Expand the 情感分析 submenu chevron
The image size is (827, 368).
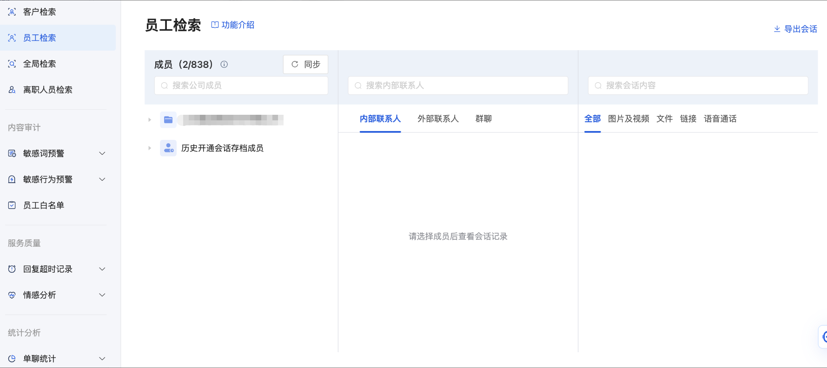pos(102,296)
